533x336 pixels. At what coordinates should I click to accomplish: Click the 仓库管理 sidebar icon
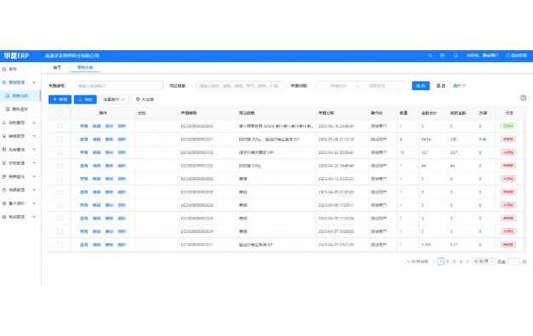[x=4, y=150]
